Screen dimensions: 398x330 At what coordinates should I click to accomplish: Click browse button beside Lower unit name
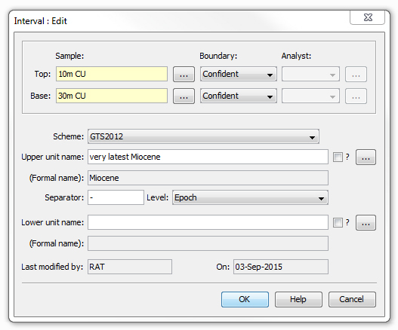point(366,222)
